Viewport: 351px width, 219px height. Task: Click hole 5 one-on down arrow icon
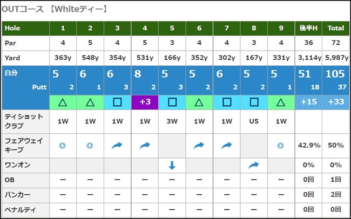(x=172, y=166)
